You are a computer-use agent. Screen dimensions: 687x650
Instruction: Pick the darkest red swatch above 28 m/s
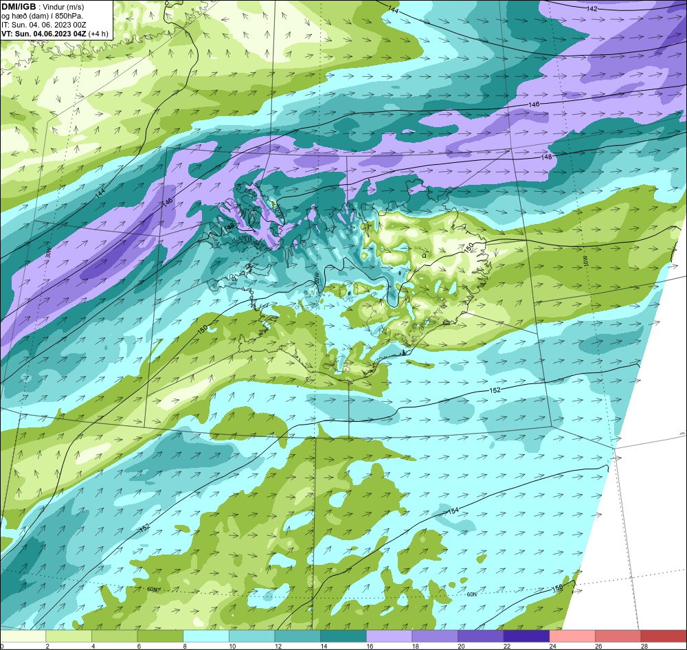(664, 636)
